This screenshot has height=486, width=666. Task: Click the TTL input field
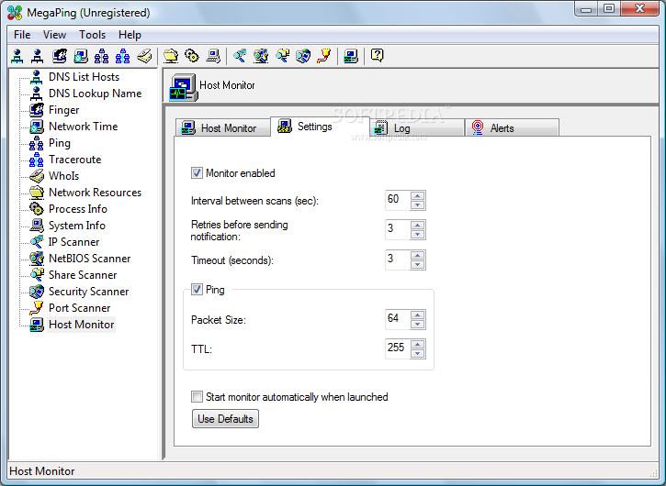[x=398, y=348]
